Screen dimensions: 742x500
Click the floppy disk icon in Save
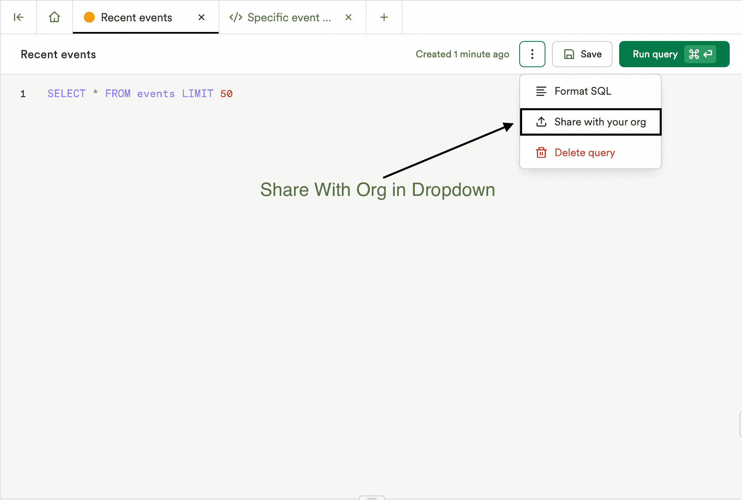point(569,54)
